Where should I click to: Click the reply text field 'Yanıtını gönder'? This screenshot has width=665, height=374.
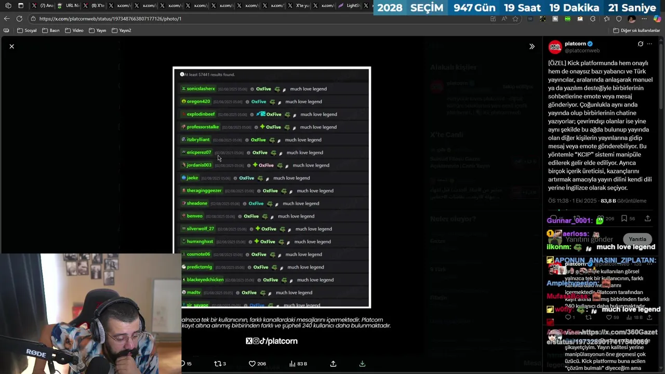pyautogui.click(x=589, y=239)
